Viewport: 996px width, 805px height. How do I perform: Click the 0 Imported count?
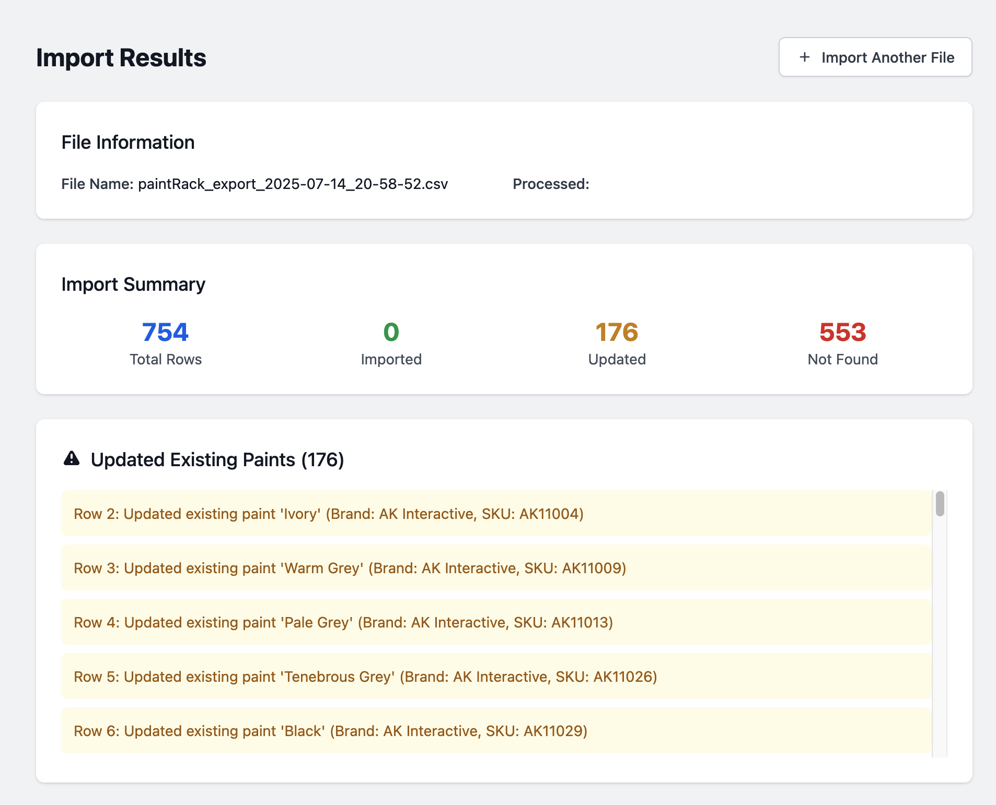pyautogui.click(x=391, y=332)
